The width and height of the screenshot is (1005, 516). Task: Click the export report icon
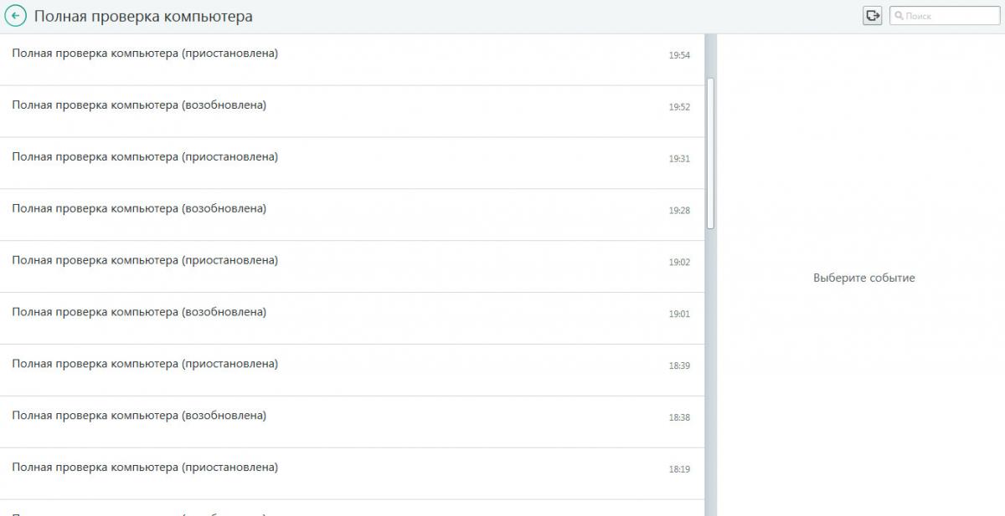(873, 15)
